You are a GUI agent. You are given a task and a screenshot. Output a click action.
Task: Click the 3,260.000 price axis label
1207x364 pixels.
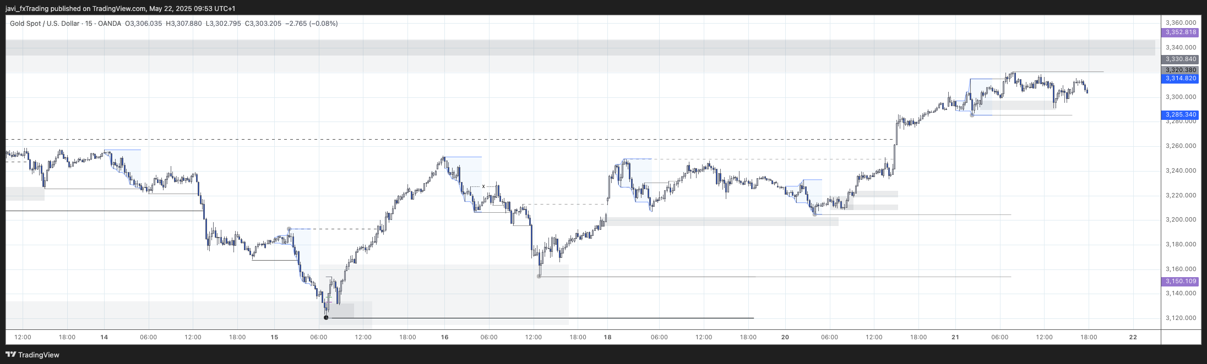(1181, 146)
